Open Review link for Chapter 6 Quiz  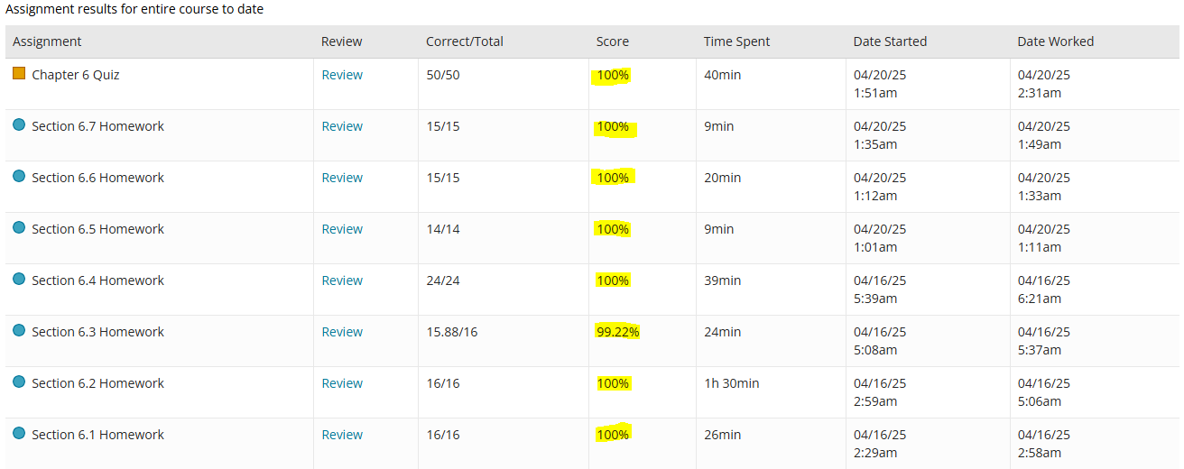[342, 75]
